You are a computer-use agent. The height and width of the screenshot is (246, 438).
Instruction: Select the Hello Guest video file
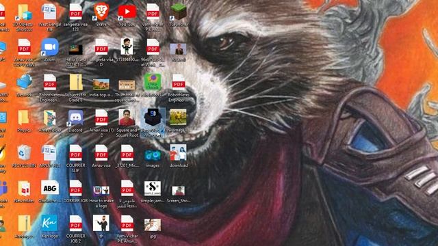pyautogui.click(x=75, y=50)
